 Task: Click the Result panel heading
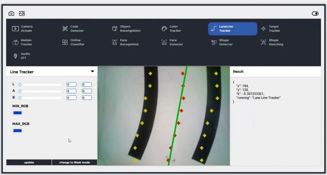coord(238,71)
